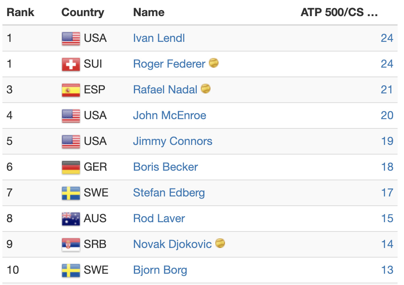Image resolution: width=404 pixels, height=285 pixels.
Task: Open Jimmy Connors player link
Action: [x=173, y=141]
